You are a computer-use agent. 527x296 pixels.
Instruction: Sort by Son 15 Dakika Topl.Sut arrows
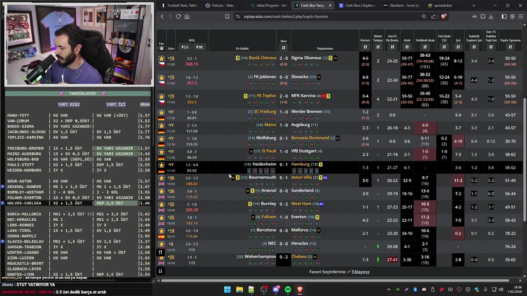coord(491,47)
